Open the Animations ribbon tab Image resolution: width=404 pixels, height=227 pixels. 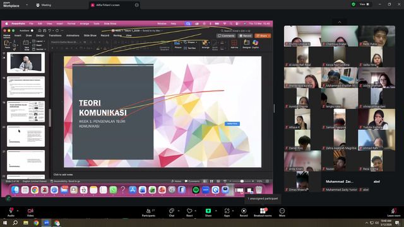tap(73, 35)
